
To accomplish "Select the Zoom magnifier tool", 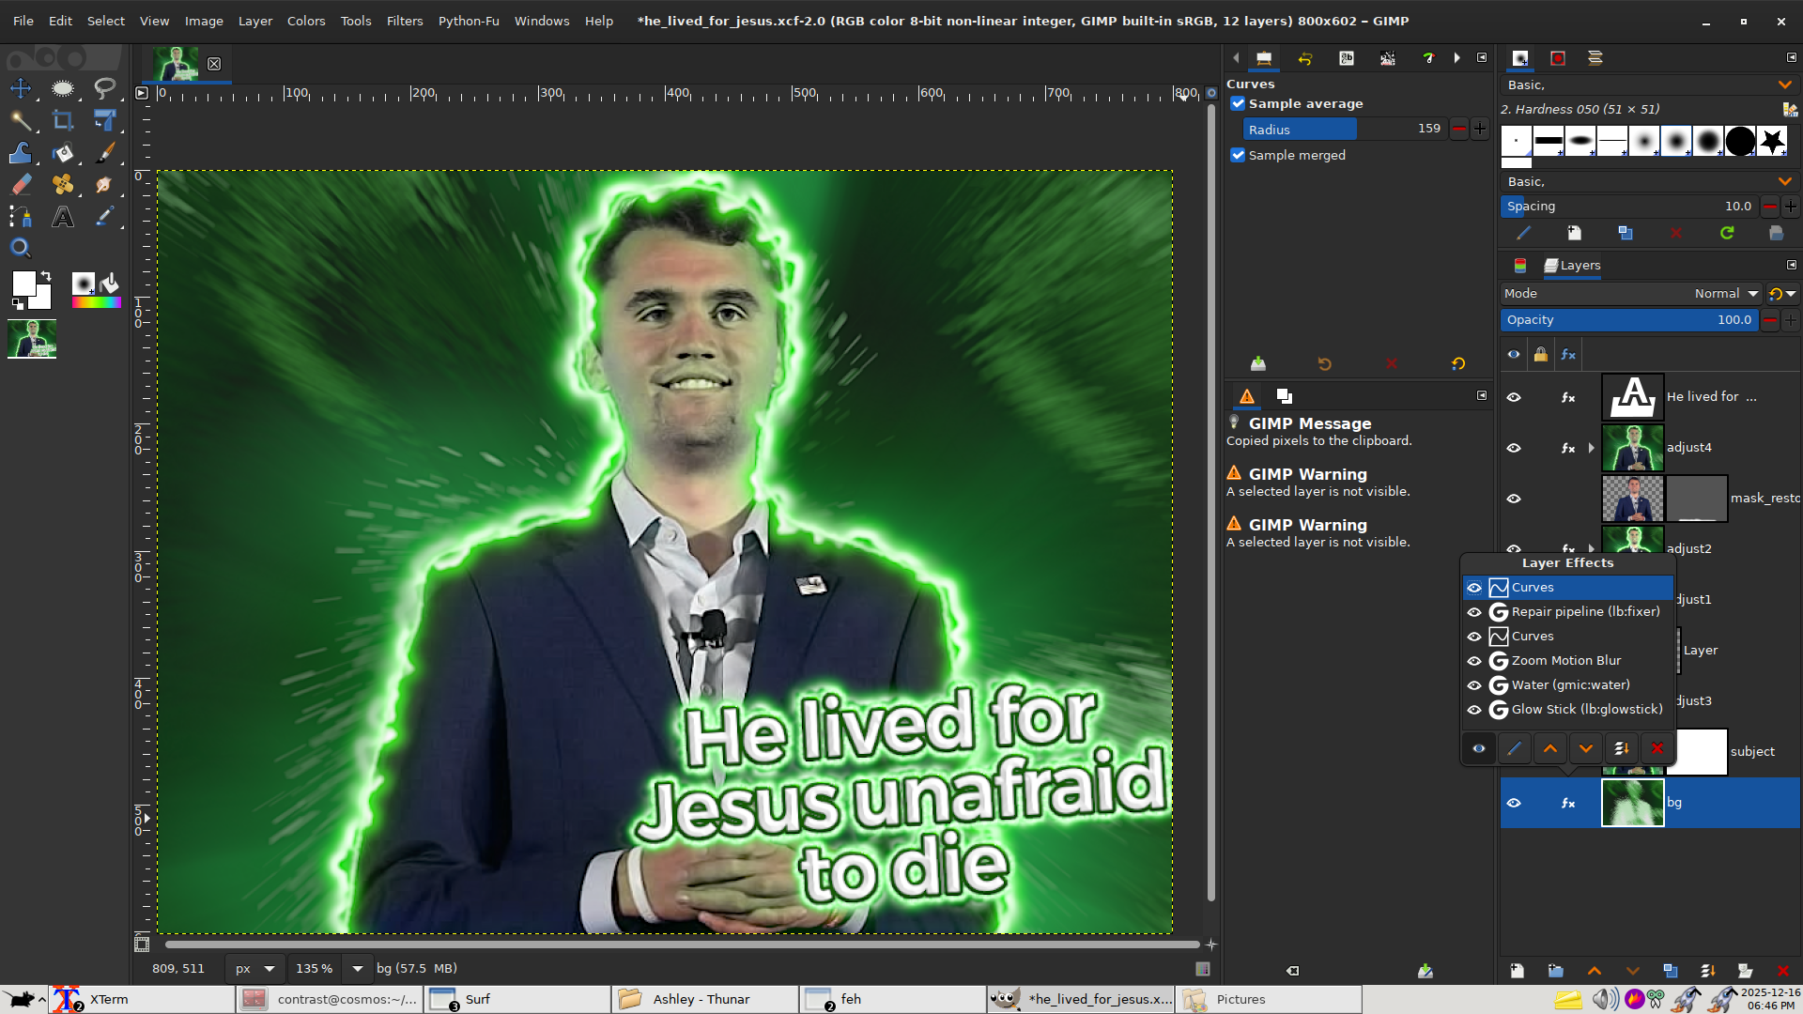I will (x=21, y=248).
